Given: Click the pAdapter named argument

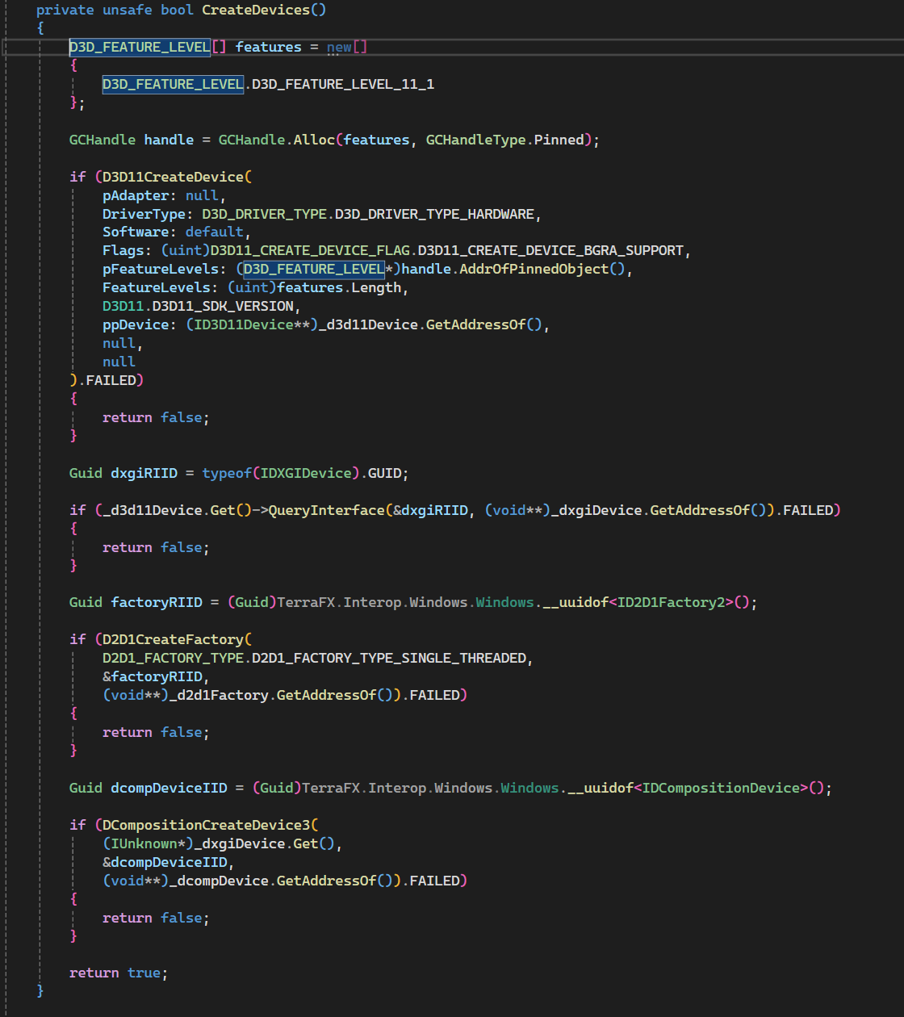Looking at the screenshot, I should [136, 195].
